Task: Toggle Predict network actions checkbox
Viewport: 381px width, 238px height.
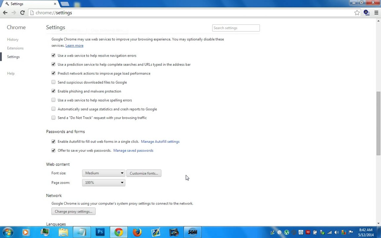Action: 54,73
